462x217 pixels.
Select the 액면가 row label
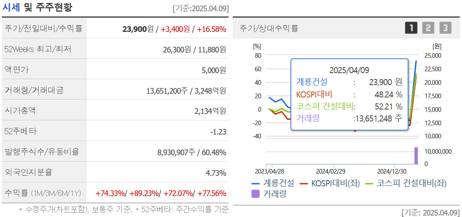(x=16, y=69)
